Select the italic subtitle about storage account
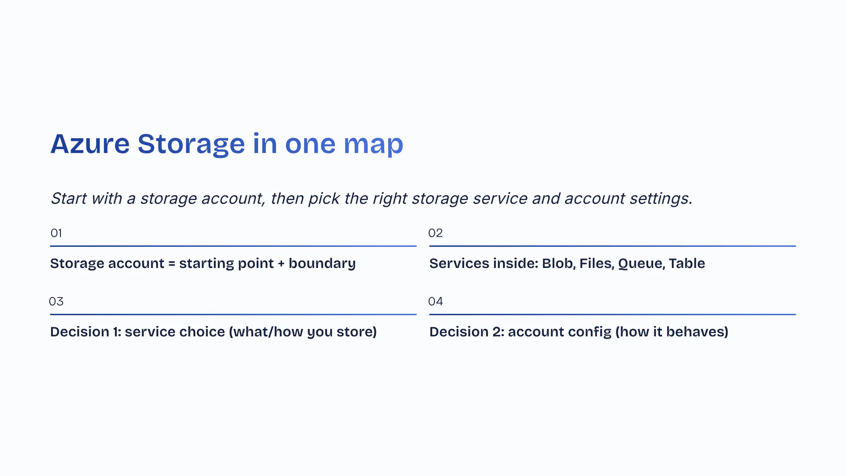Viewport: 846px width, 476px height. (371, 198)
